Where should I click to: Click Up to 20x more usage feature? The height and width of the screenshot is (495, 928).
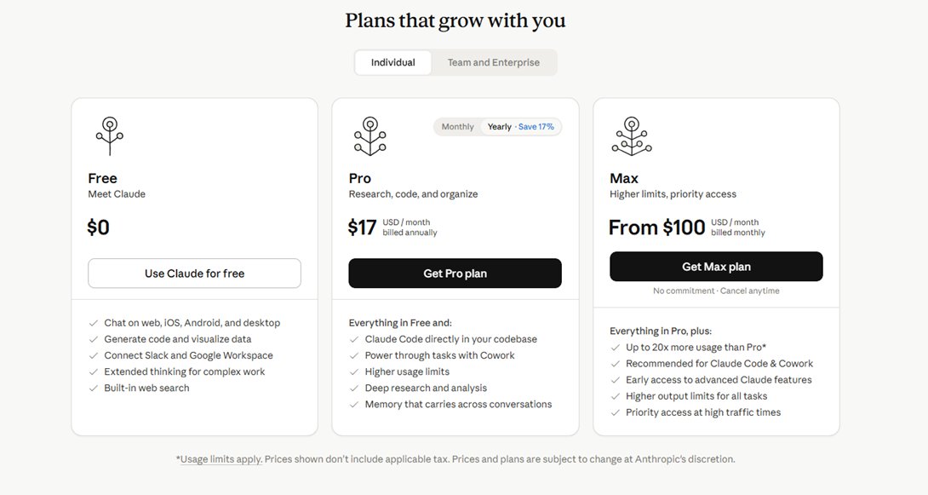click(696, 348)
